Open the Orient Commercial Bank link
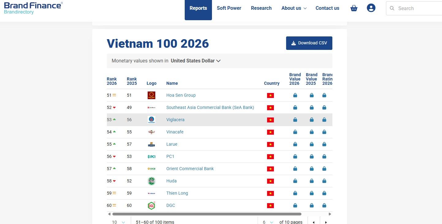Viewport: 442px width, 224px height. point(190,169)
